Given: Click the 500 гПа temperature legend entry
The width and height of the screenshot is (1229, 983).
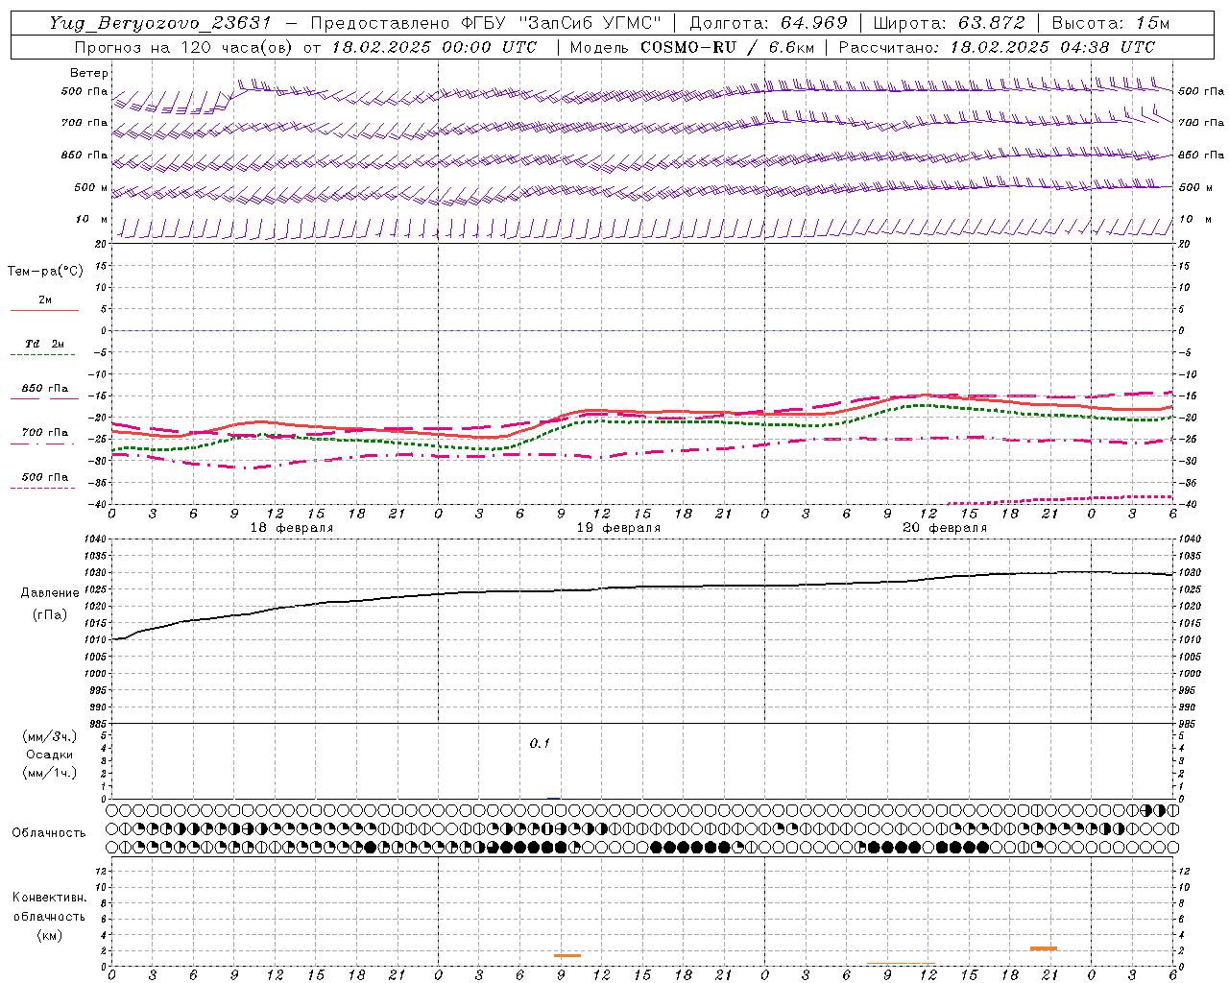Looking at the screenshot, I should pos(45,477).
